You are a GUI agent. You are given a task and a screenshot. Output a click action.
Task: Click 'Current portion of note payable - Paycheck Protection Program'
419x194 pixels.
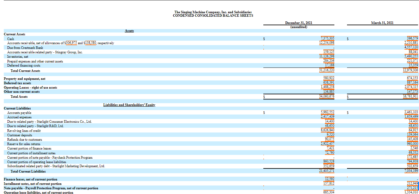click(50, 157)
